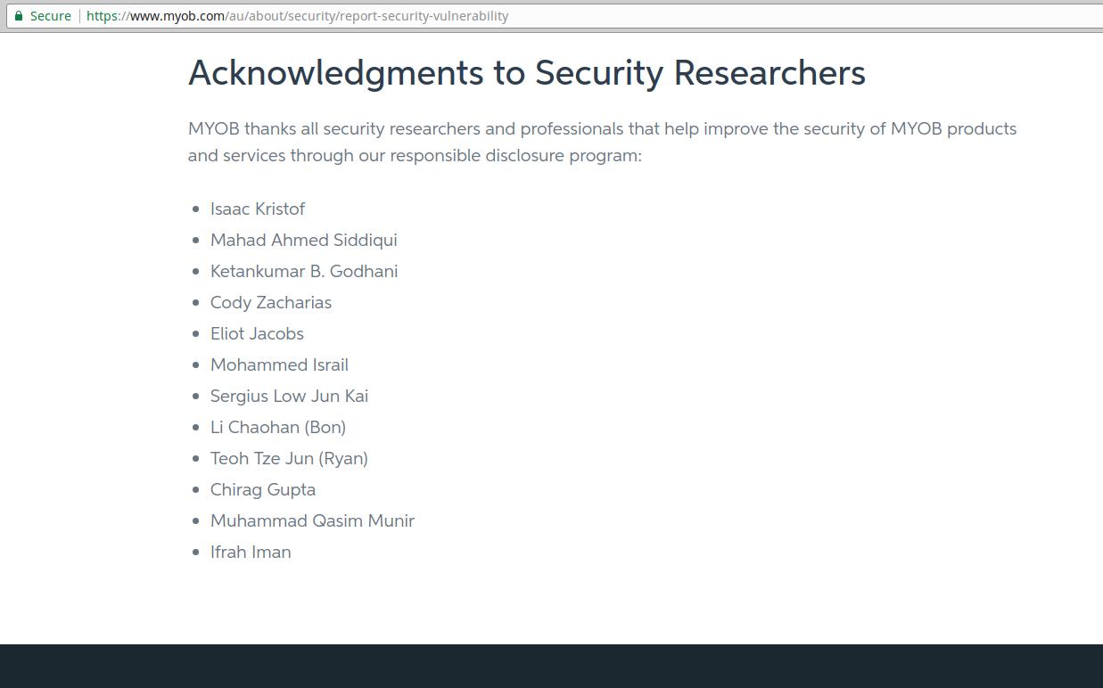
Task: Click the name Sergius Low Jun Kai
Action: click(x=289, y=396)
